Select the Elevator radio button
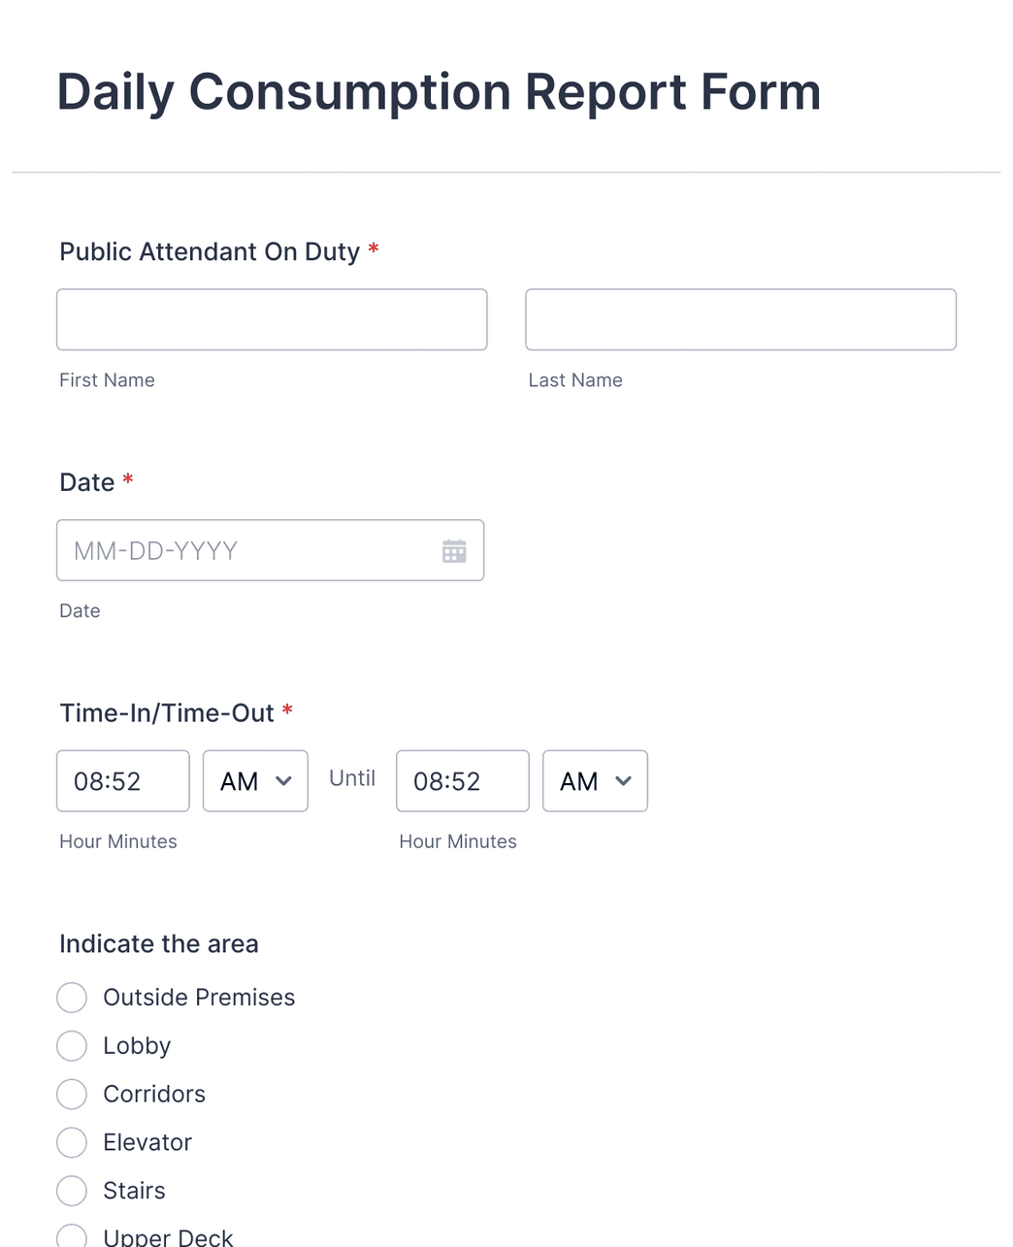The width and height of the screenshot is (1013, 1247). click(72, 1142)
